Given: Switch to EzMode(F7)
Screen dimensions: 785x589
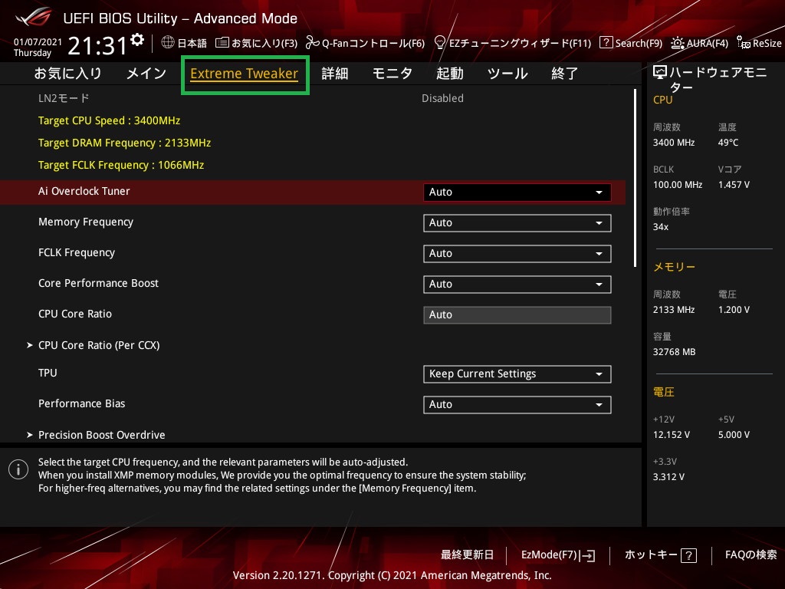Looking at the screenshot, I should click(558, 555).
